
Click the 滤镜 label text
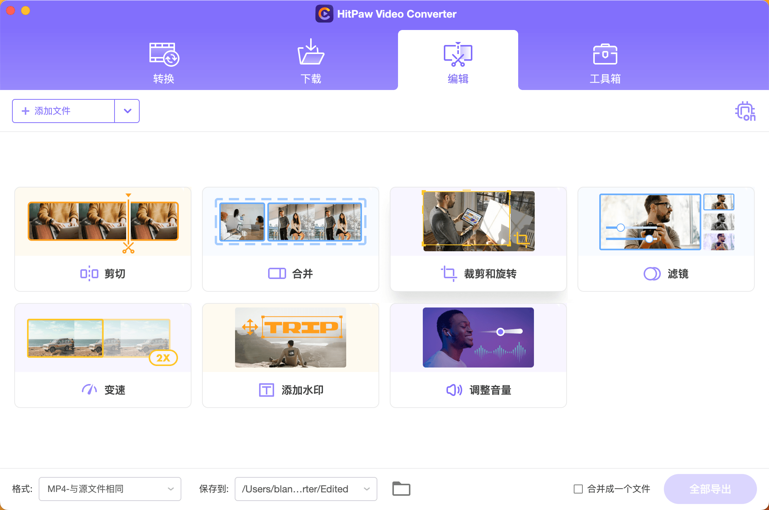click(678, 274)
